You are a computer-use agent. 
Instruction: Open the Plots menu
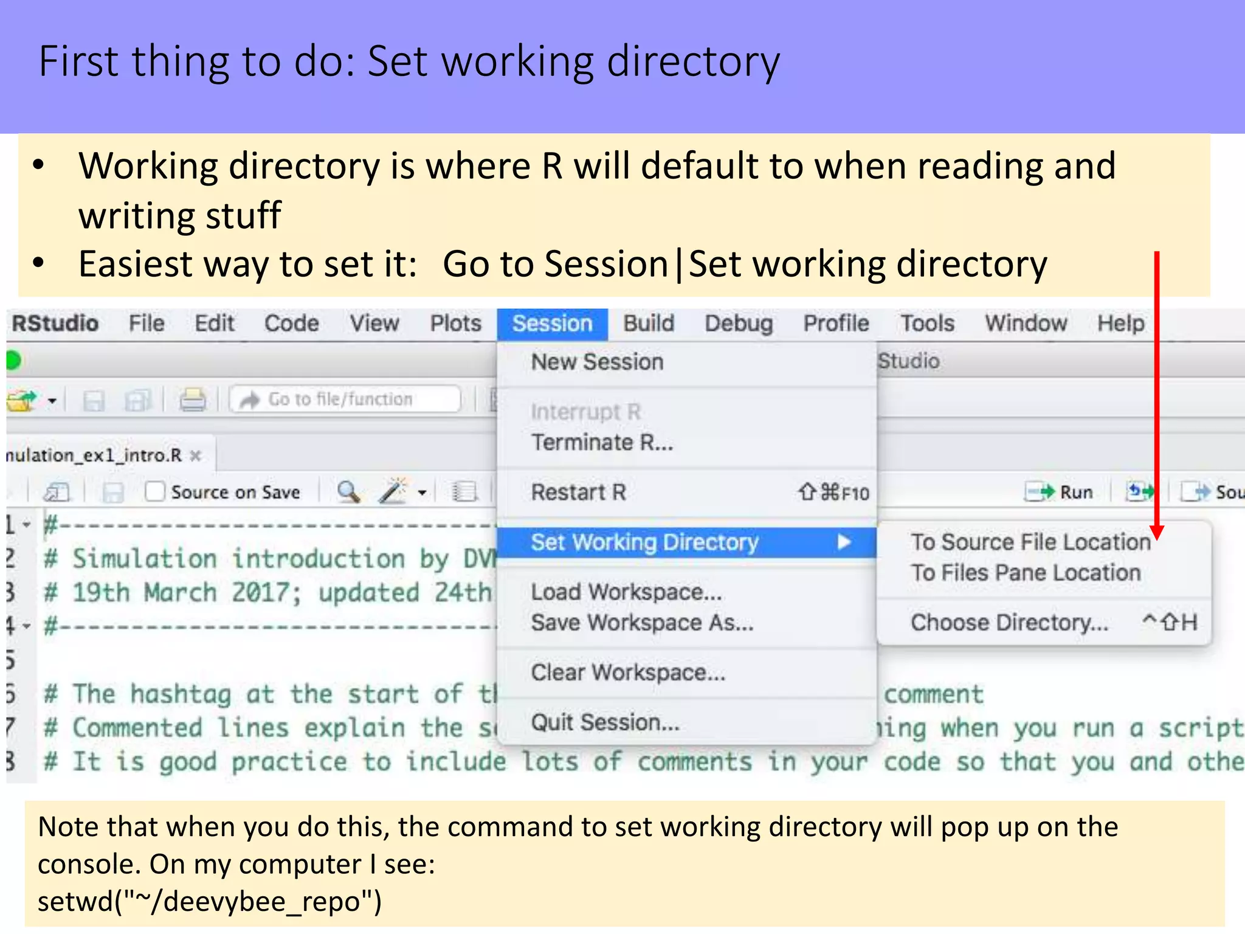pyautogui.click(x=456, y=323)
